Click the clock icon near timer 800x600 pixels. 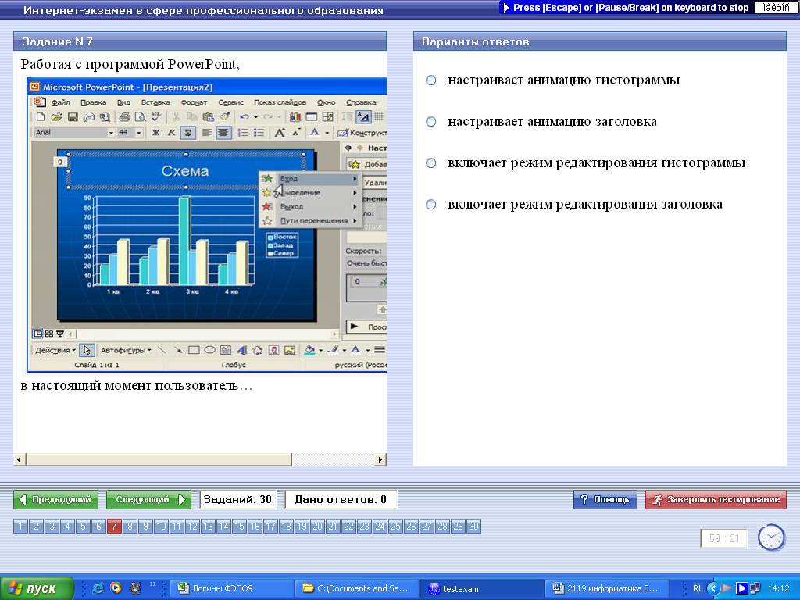pos(771,537)
